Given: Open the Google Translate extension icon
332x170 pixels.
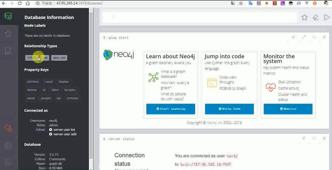Looking at the screenshot, I should pyautogui.click(x=251, y=3).
